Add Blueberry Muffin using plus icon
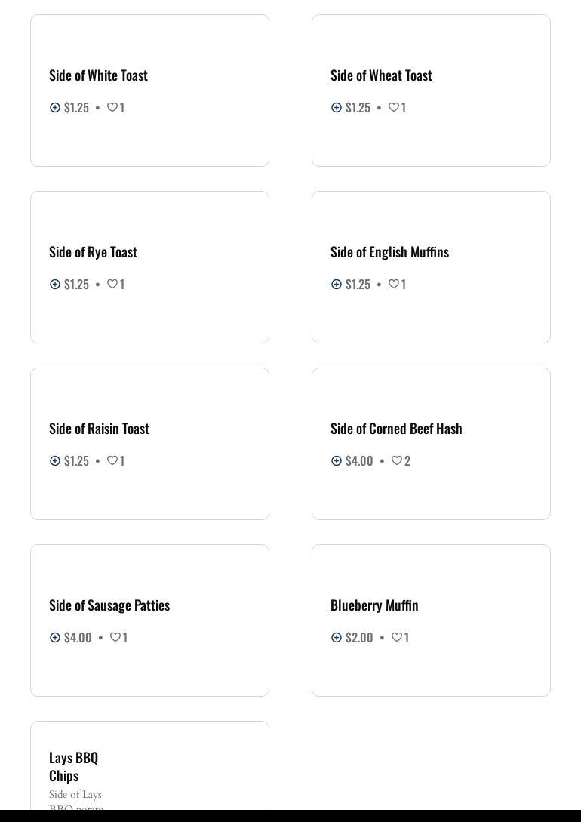This screenshot has height=822, width=581. [x=337, y=638]
